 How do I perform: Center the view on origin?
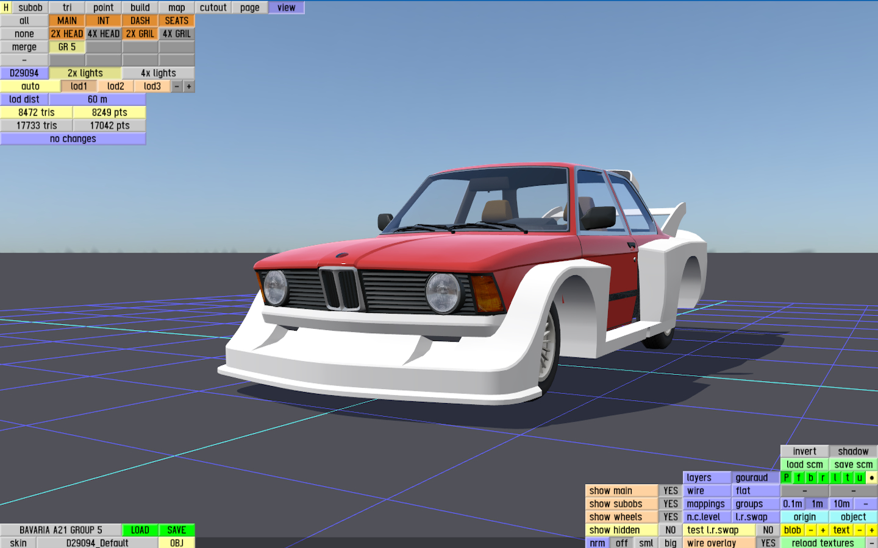(x=805, y=517)
